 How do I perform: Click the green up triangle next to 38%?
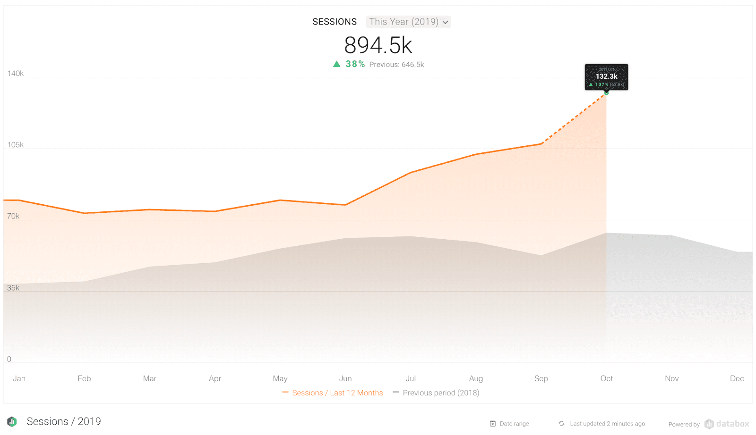click(x=336, y=64)
